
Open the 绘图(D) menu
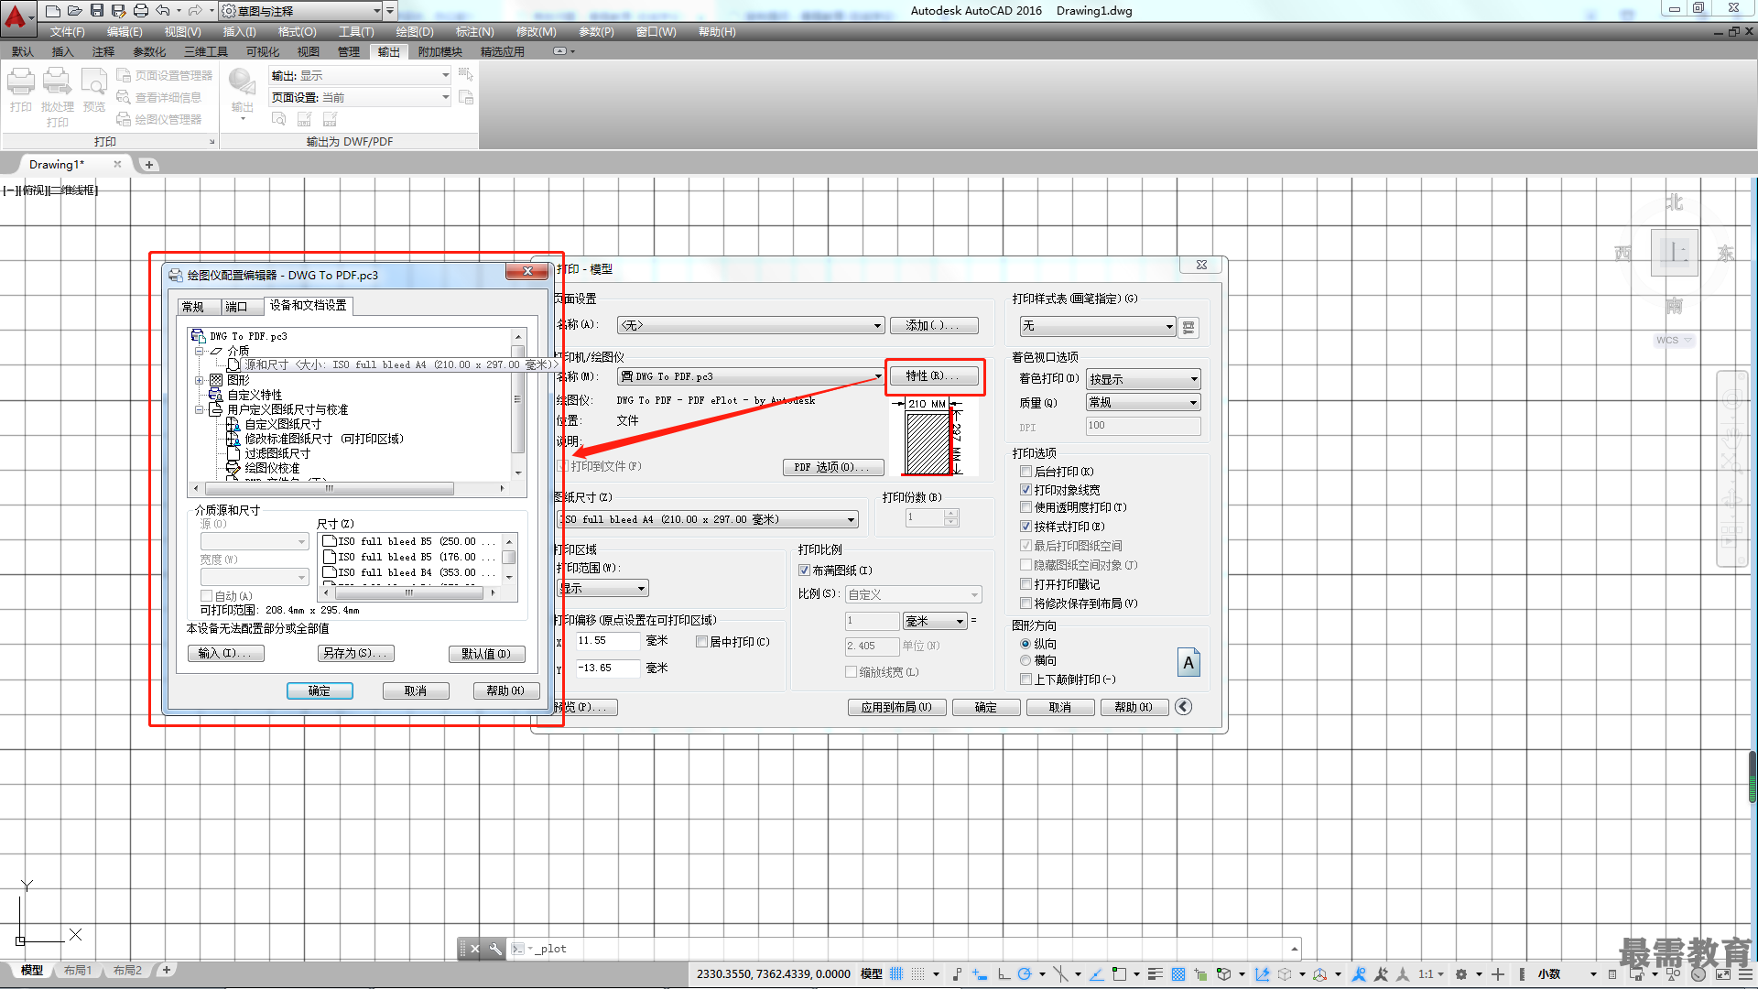415,32
